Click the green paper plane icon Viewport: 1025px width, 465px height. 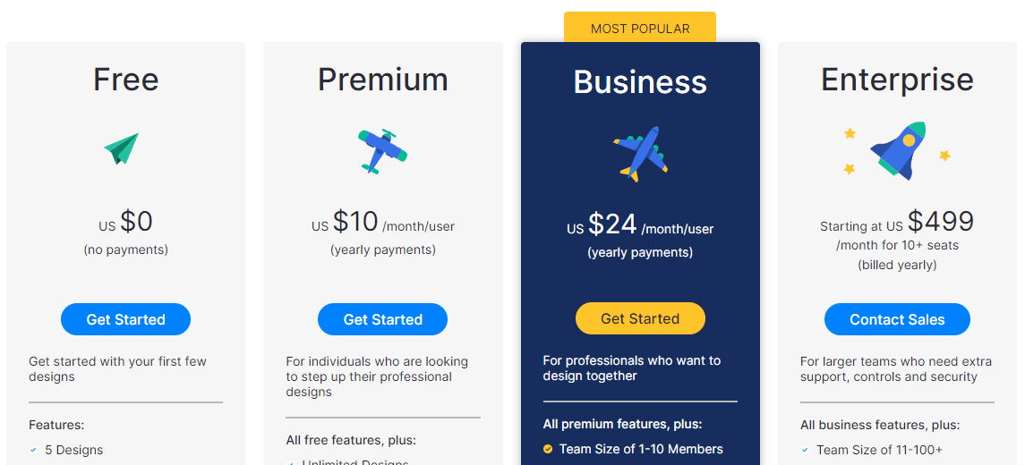tap(123, 149)
